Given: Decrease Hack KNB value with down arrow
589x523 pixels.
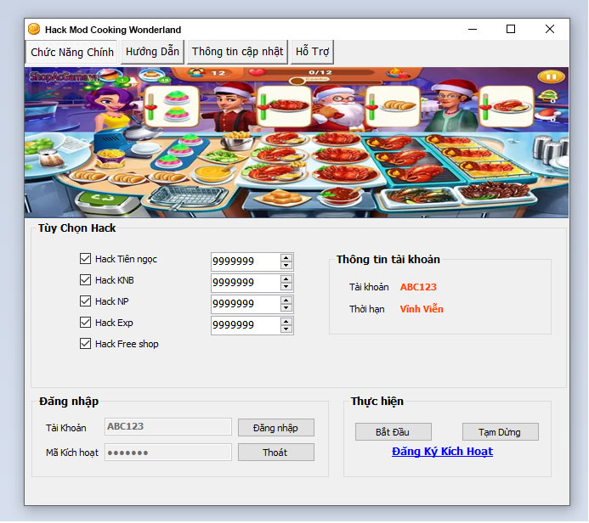Looking at the screenshot, I should [x=286, y=287].
